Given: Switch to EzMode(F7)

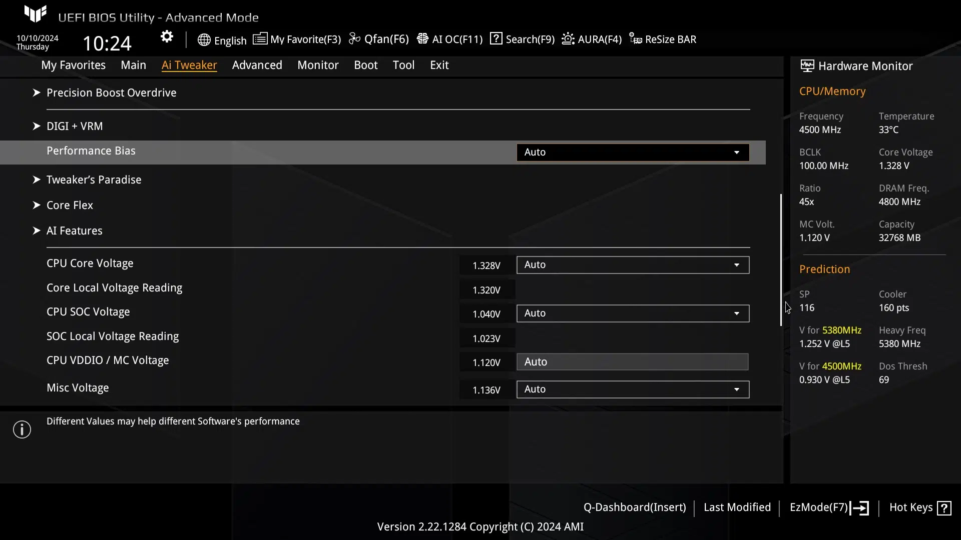Looking at the screenshot, I should [x=829, y=507].
